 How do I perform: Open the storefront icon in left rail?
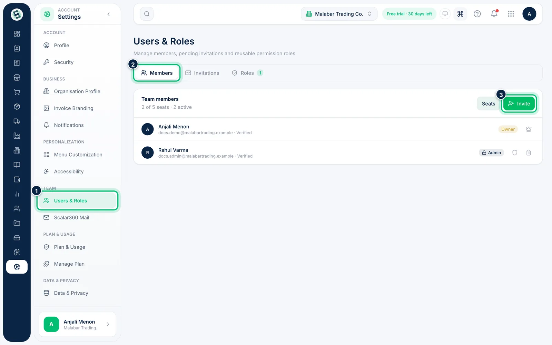(x=17, y=77)
